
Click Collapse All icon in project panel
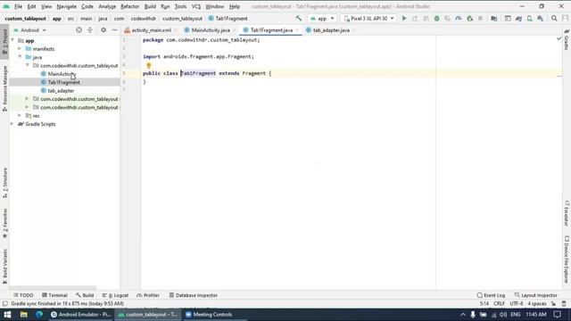point(90,30)
